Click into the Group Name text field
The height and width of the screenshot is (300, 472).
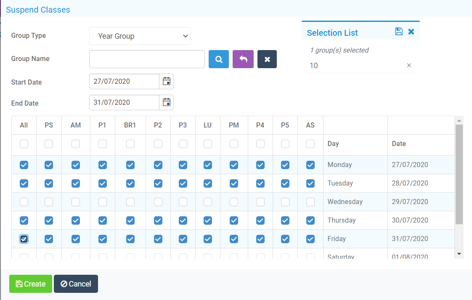[x=147, y=59]
